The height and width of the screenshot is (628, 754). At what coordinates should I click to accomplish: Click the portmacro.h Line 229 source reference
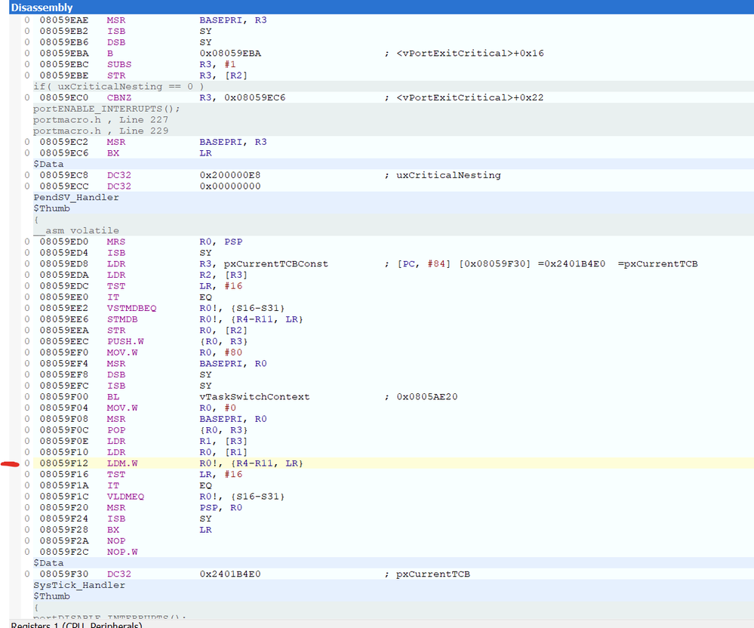point(100,131)
